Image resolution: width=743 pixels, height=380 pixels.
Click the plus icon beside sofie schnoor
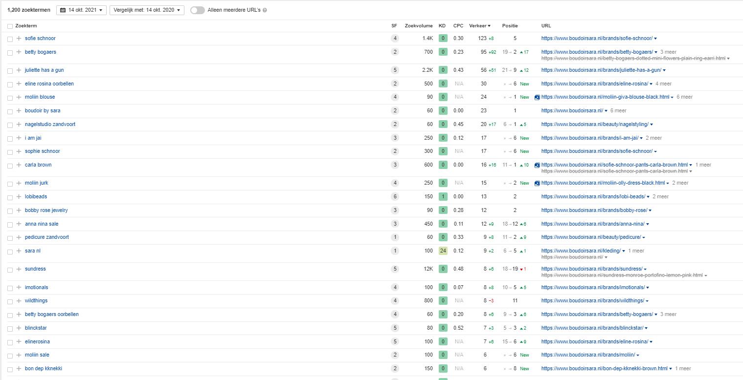tap(19, 38)
